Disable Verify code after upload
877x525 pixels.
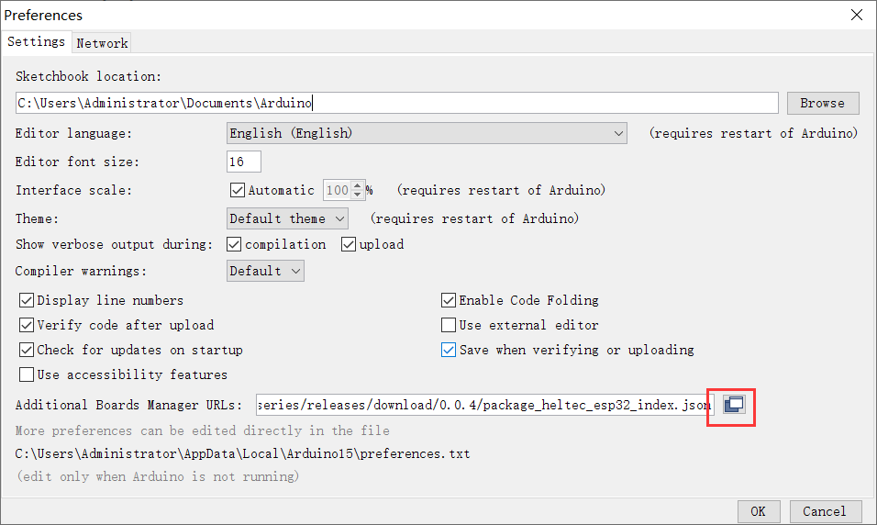tap(27, 325)
